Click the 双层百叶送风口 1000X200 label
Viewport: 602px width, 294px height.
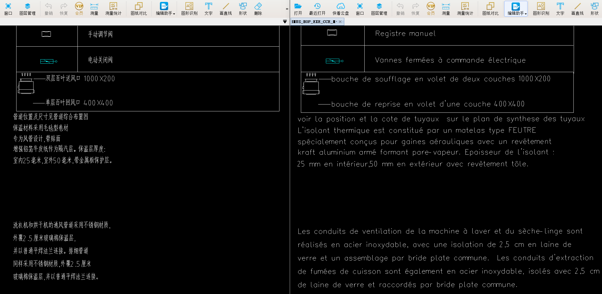point(80,79)
